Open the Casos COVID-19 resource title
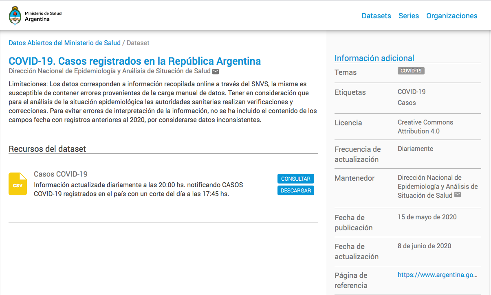Screen dimensions: 491x295 (x=61, y=174)
